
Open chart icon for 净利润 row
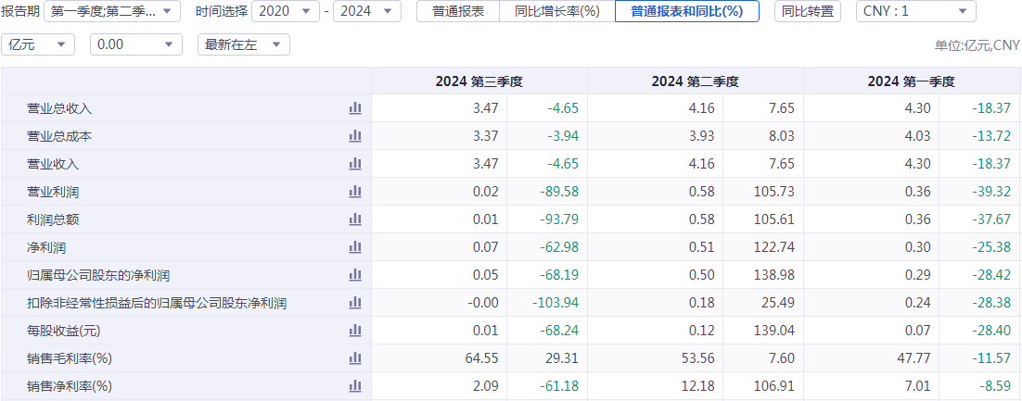coord(355,247)
